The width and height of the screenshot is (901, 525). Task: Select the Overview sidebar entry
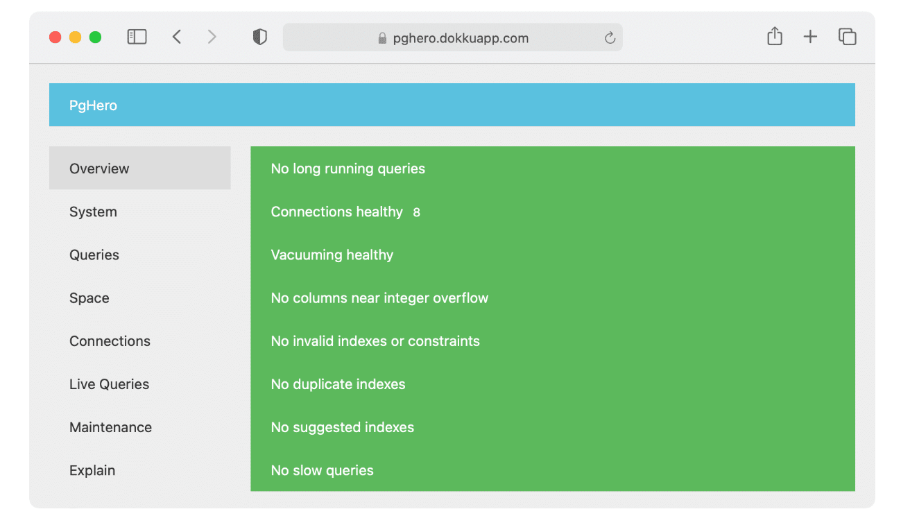pyautogui.click(x=99, y=168)
